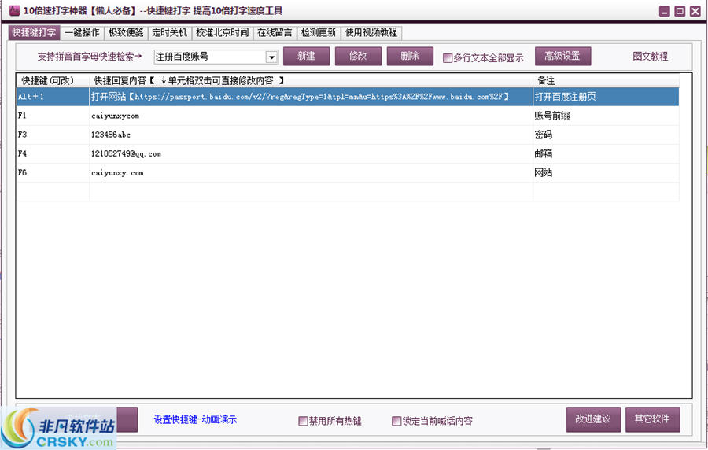Open the 校准北京时间 tab

(222, 32)
